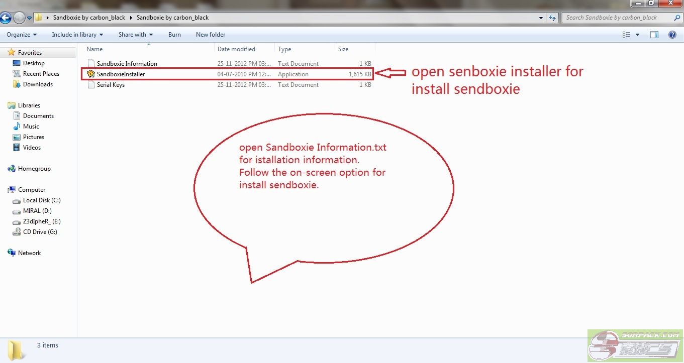Refresh the folder with address bar button
This screenshot has height=363, width=684.
coord(552,18)
